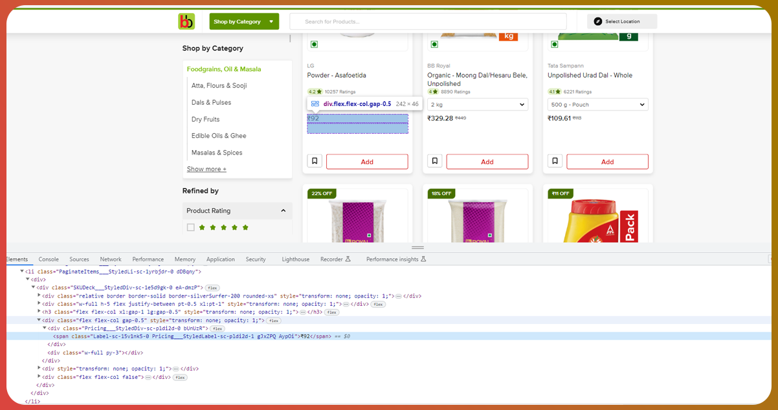Save the Organic Moong Dal for later

pyautogui.click(x=435, y=161)
